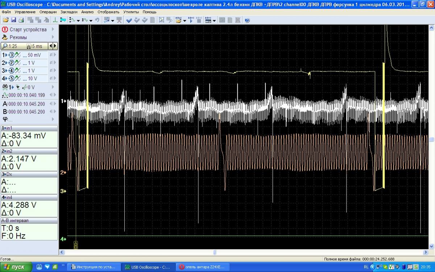Click the A/B cursor marker below the graph
The image size is (435, 272).
coord(76,245)
